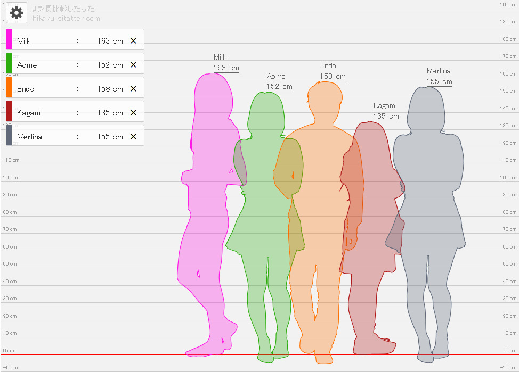Click Merlina's gray color swatch
This screenshot has width=519, height=372.
(9, 136)
